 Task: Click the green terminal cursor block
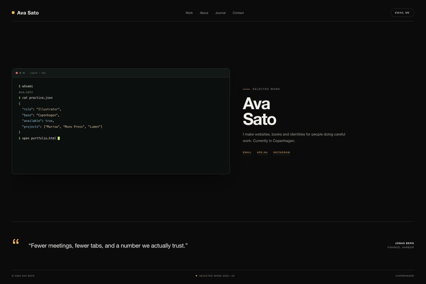[59, 138]
